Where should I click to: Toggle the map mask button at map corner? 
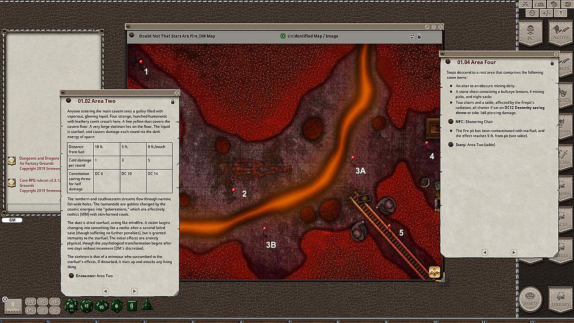click(435, 272)
